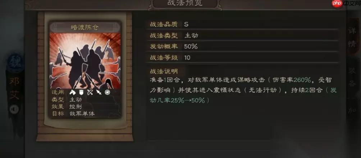The width and height of the screenshot is (361, 158).
Task: Click the 战法品质 S row
Action: 242,24
